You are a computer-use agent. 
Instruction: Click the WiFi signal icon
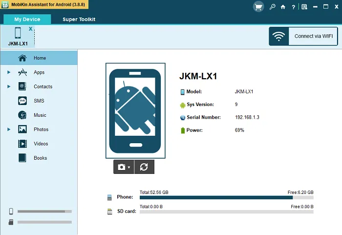click(278, 36)
